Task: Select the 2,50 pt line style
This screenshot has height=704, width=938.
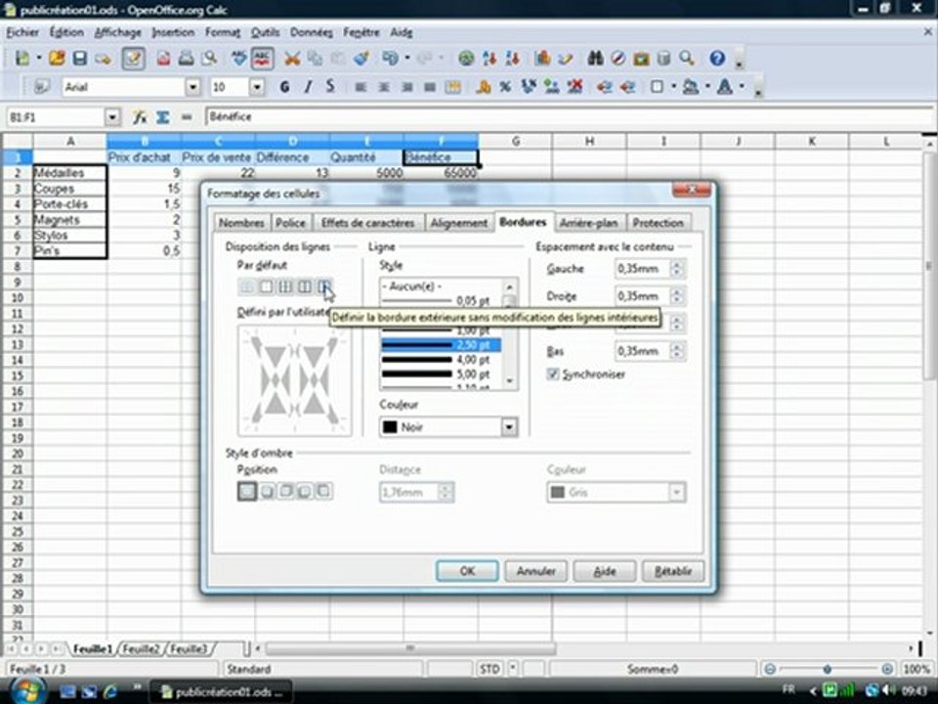Action: click(440, 345)
